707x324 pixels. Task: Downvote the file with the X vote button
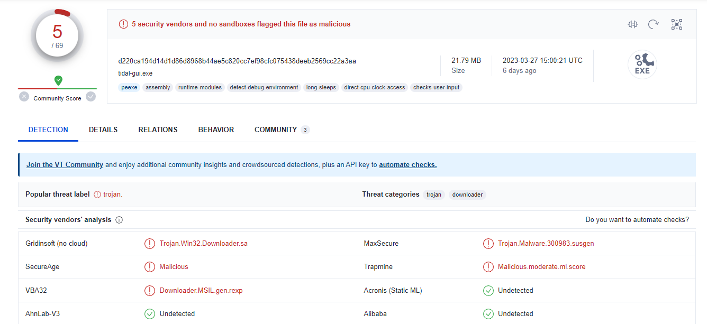click(x=24, y=97)
